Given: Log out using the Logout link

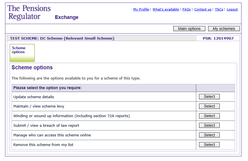Looking at the screenshot, I should point(232,9).
